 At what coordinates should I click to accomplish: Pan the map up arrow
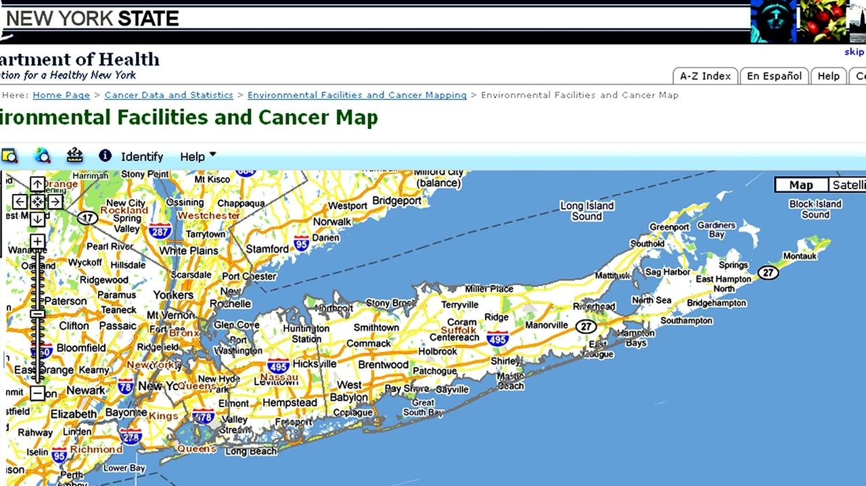point(38,184)
